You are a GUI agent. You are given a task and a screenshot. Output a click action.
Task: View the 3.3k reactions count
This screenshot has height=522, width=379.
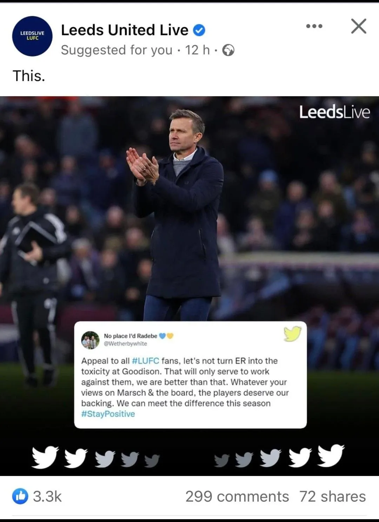pyautogui.click(x=47, y=496)
